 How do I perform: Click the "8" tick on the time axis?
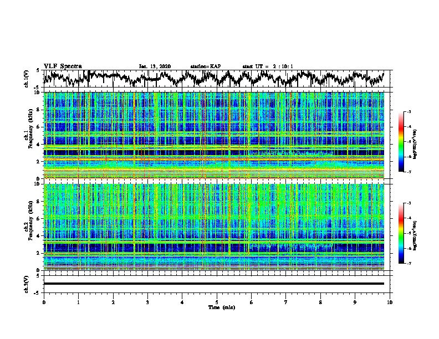(x=320, y=302)
